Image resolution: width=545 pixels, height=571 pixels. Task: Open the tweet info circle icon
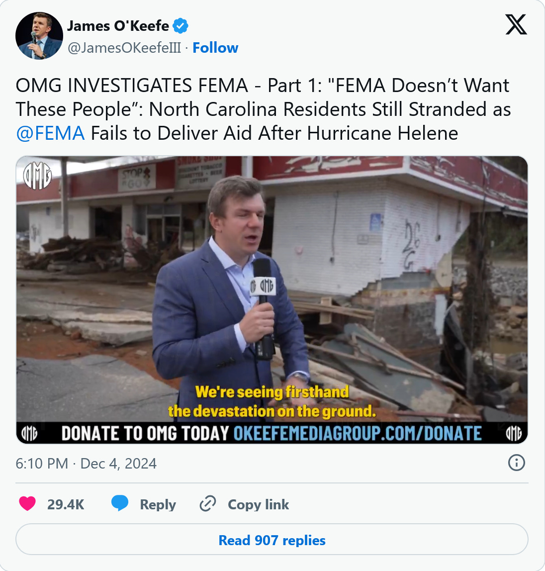[x=516, y=463]
